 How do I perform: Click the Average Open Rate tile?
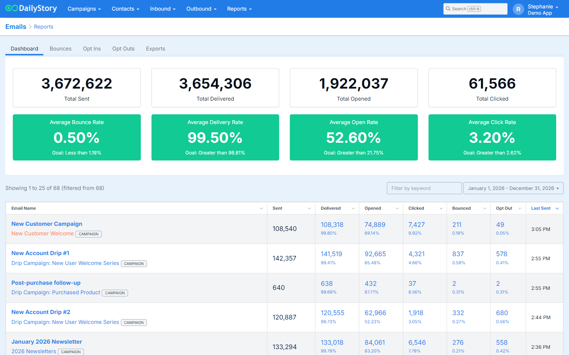coord(353,137)
